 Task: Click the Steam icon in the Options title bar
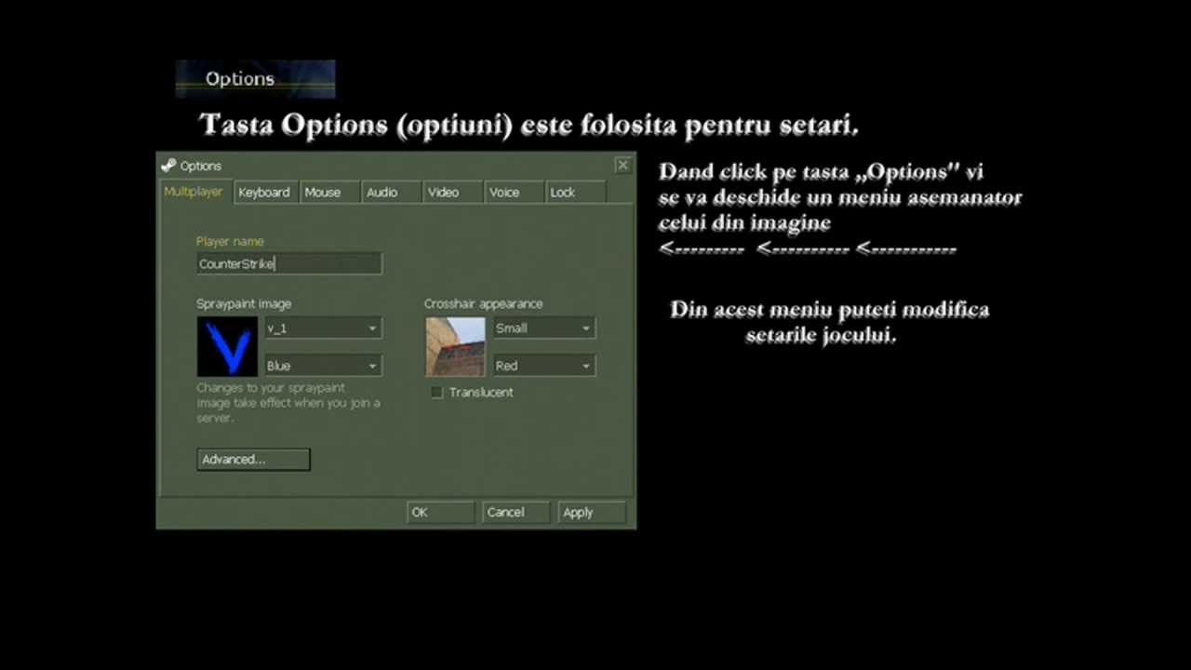[x=168, y=166]
